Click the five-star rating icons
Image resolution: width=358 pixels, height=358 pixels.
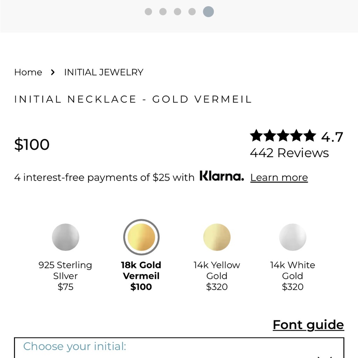pyautogui.click(x=283, y=136)
